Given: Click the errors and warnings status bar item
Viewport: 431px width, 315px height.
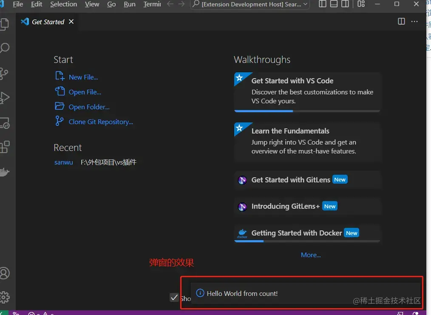Looking at the screenshot, I should 41,313.
